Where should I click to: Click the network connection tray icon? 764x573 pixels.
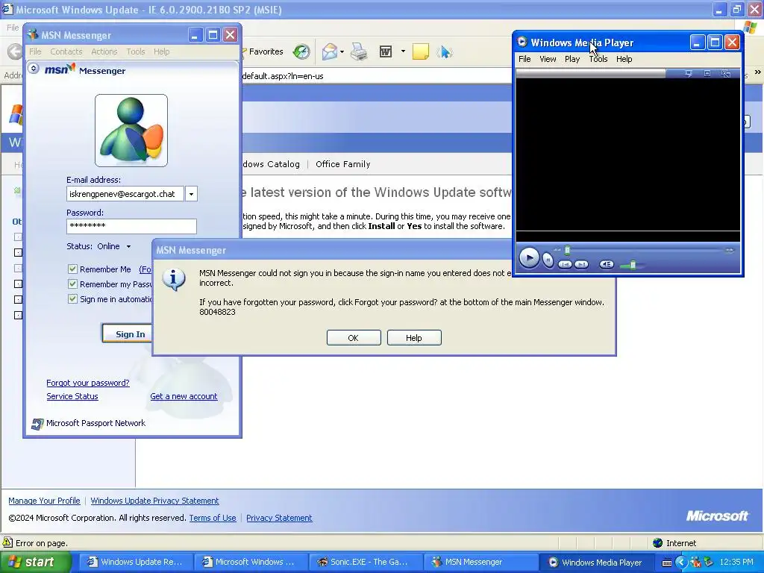(709, 563)
